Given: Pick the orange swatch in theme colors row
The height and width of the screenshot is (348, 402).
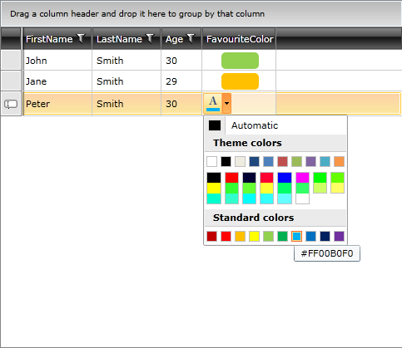Looking at the screenshot, I should (339, 161).
